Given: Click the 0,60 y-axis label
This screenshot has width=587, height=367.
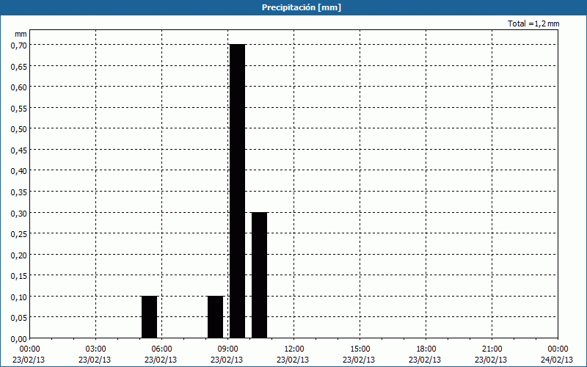Looking at the screenshot, I should [19, 87].
